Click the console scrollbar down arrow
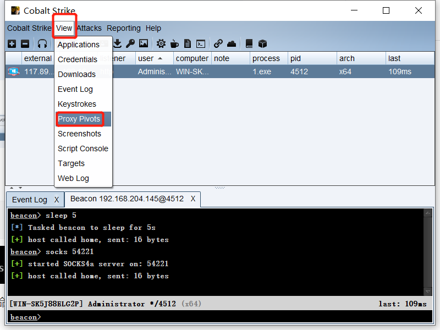 428,291
